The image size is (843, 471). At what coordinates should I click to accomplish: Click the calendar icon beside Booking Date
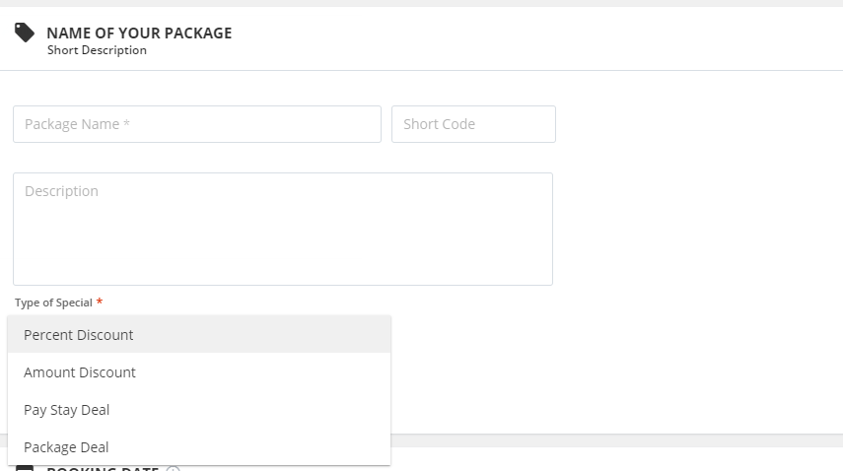coord(25,468)
